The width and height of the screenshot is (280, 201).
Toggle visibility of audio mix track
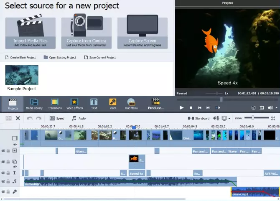coord(3,181)
